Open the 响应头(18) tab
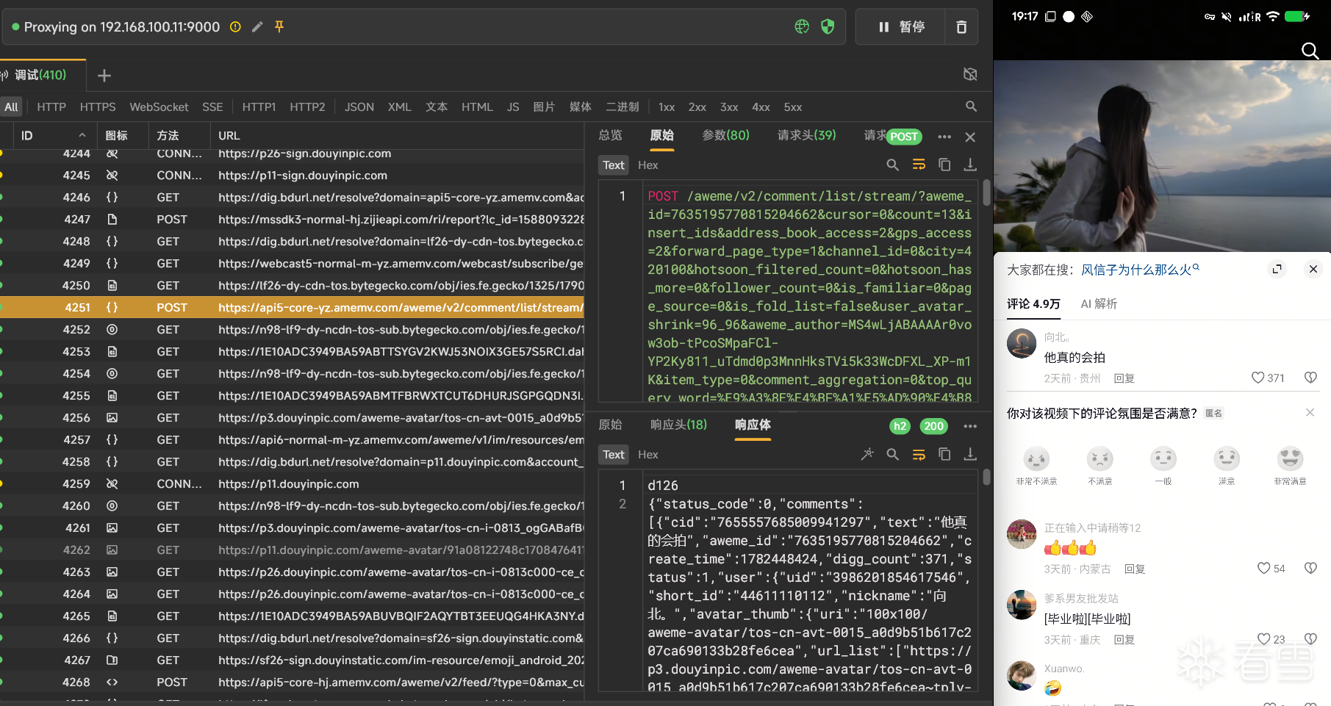The height and width of the screenshot is (706, 1331). coord(678,425)
